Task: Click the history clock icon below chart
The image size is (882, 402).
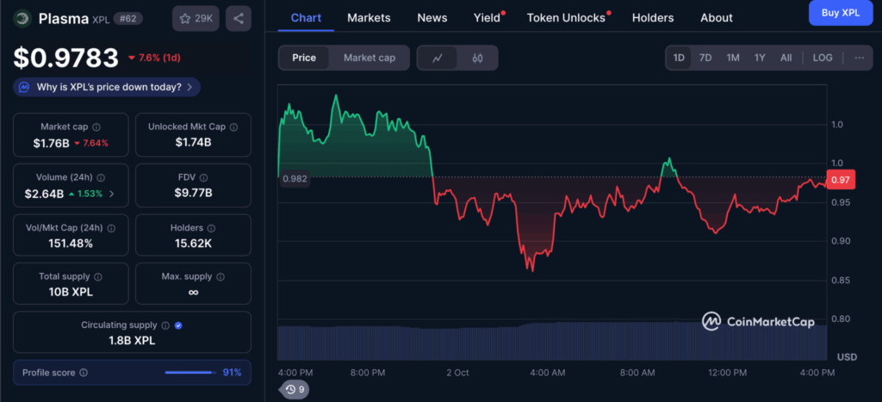Action: coord(295,389)
